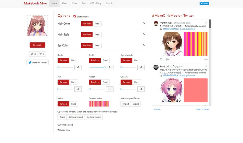Open the About page
Image resolution: width=243 pixels, height=143 pixels.
tap(64, 3)
